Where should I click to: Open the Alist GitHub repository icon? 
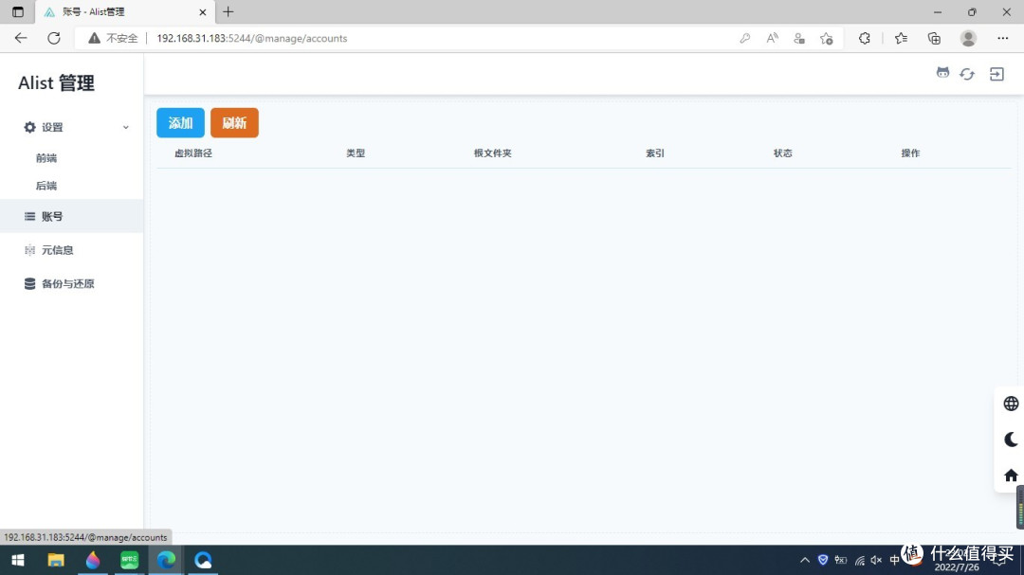[x=942, y=73]
